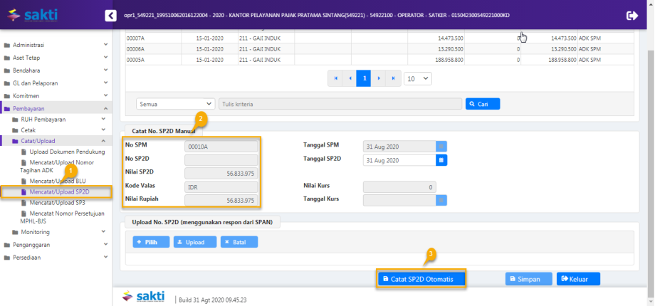This screenshot has width=655, height=306.
Task: Expand the Bendahara menu section
Action: point(57,70)
